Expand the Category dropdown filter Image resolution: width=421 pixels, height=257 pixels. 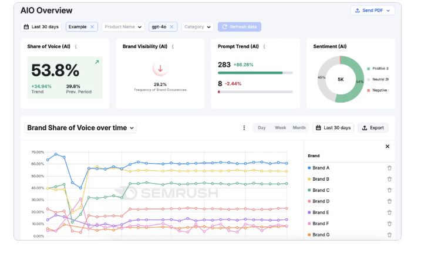tap(197, 27)
